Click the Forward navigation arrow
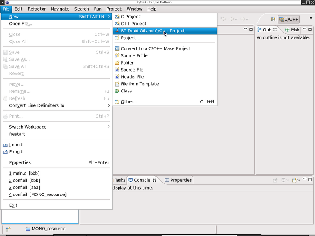Viewport: 315px width, 236px height. point(243,19)
